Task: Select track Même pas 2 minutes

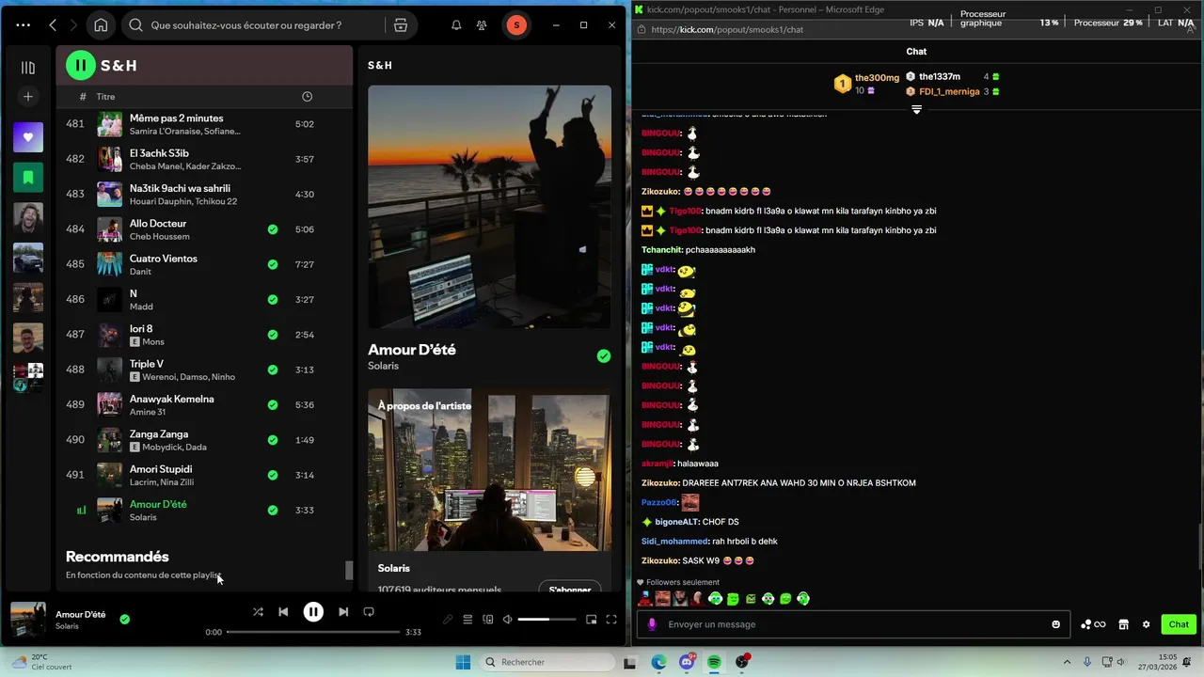Action: coord(203,124)
